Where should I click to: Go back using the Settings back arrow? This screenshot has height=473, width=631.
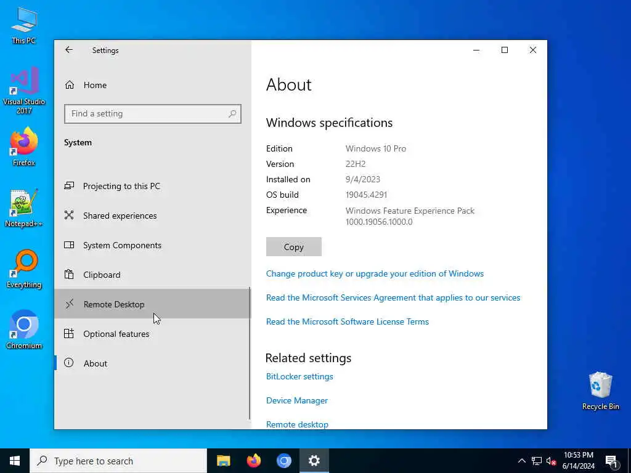(x=69, y=50)
